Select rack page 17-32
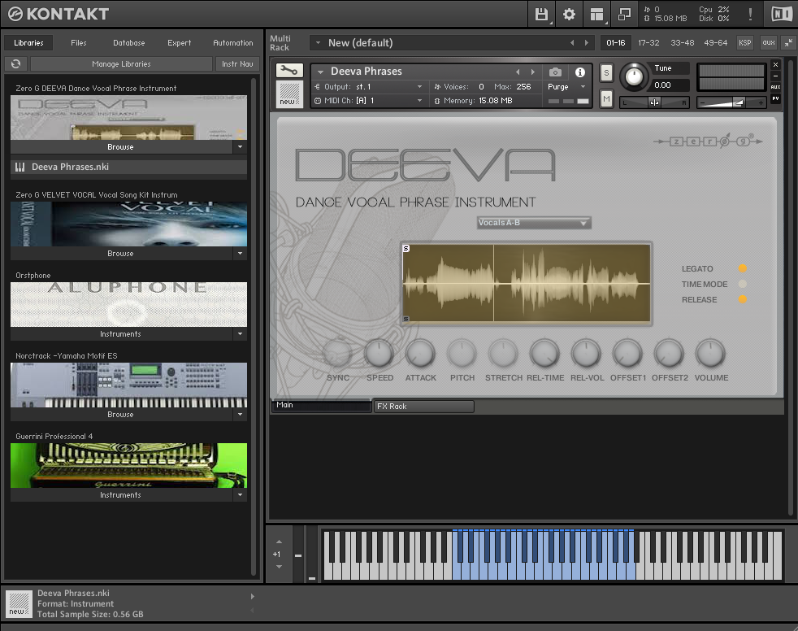The image size is (798, 631). (648, 43)
